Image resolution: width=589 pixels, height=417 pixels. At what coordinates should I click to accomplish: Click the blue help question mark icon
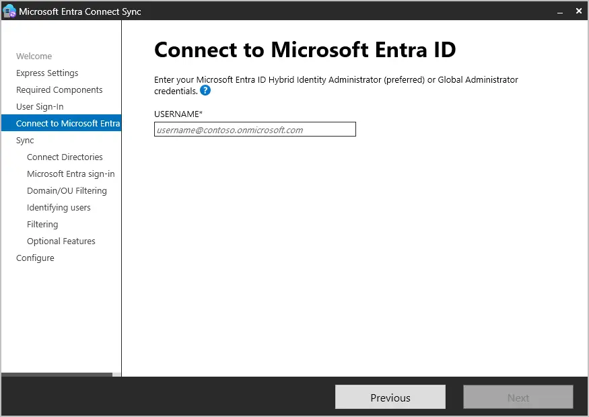click(x=205, y=90)
